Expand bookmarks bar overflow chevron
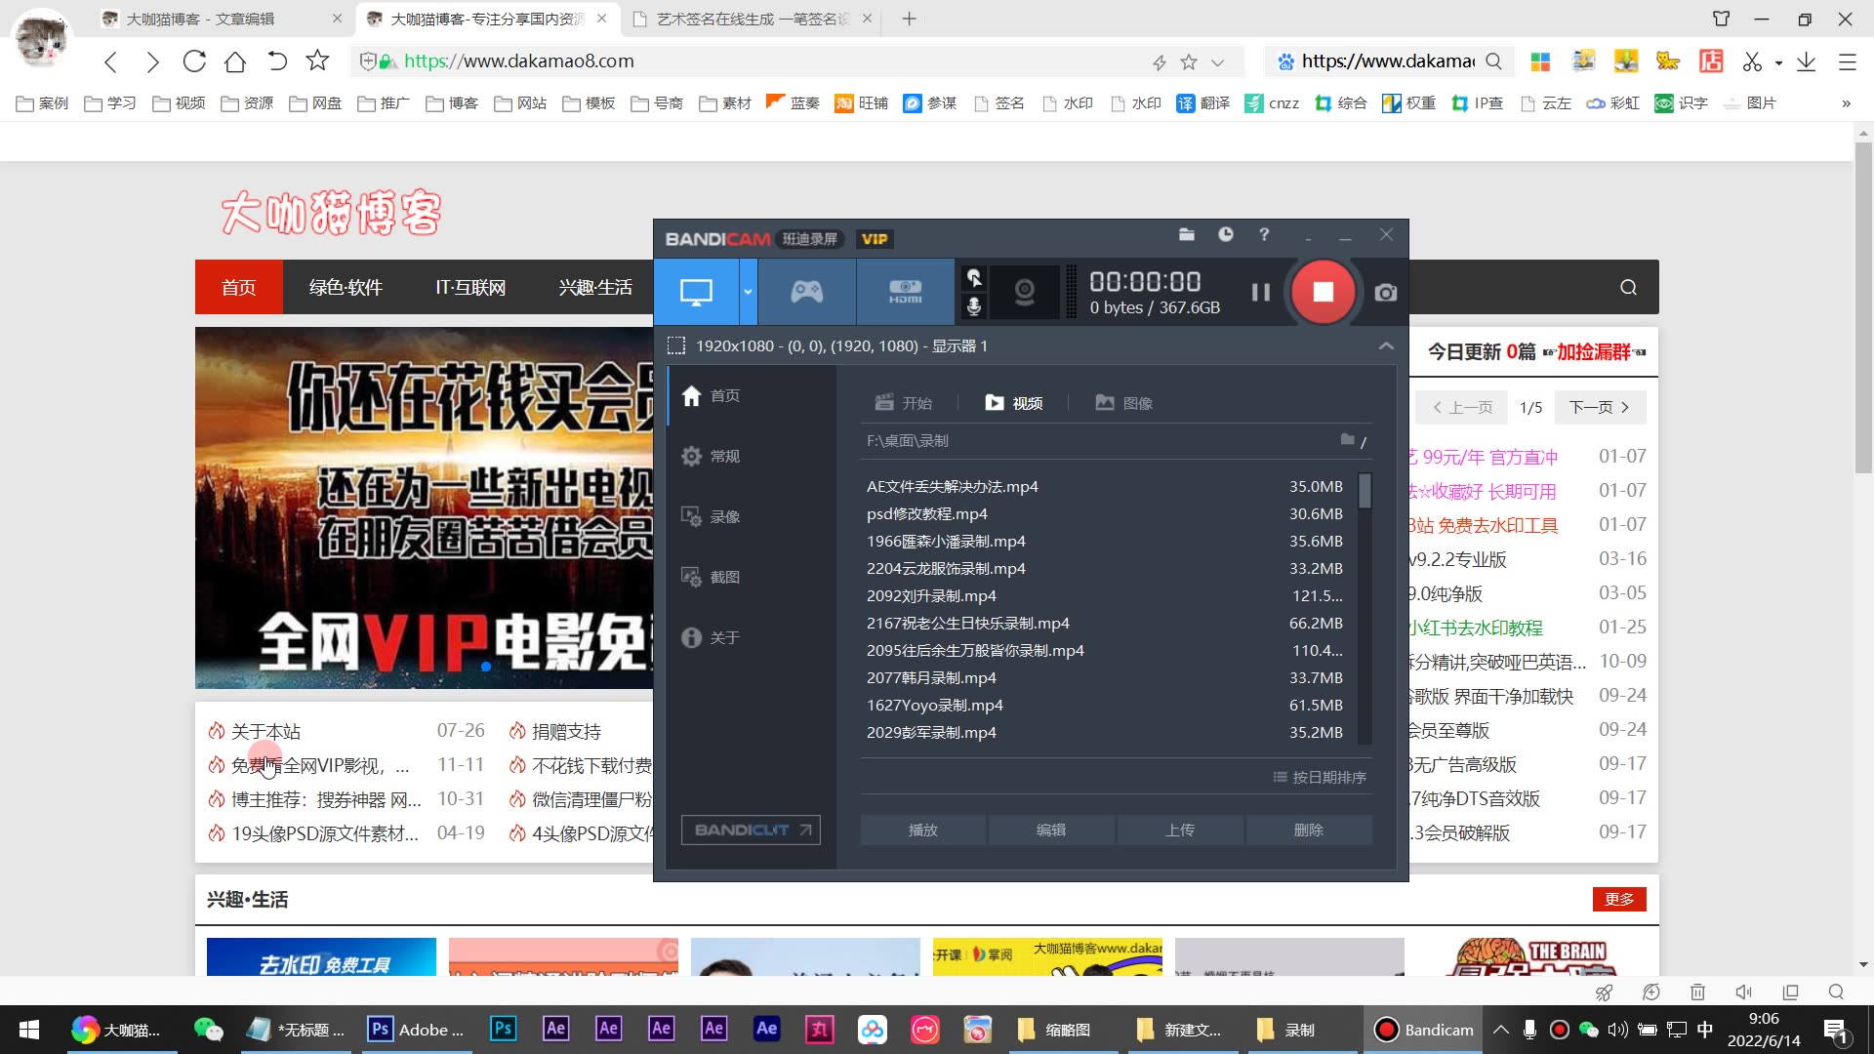The image size is (1874, 1054). [x=1846, y=103]
